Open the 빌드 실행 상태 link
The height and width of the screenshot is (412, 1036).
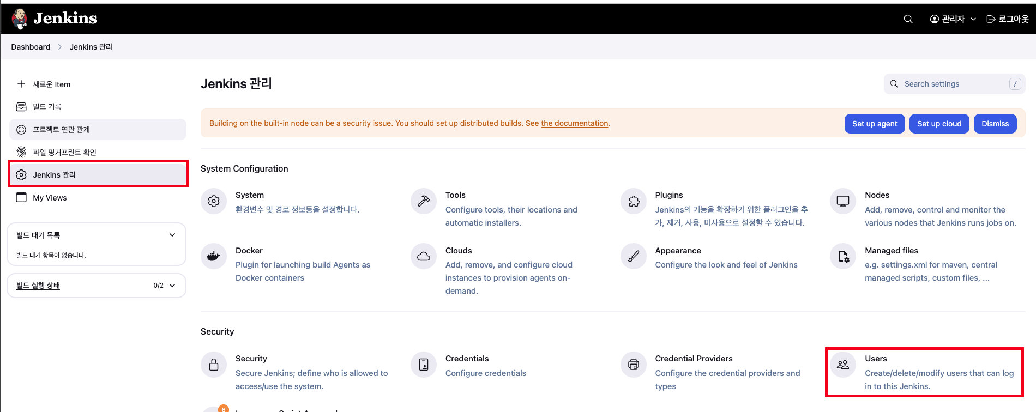pyautogui.click(x=38, y=286)
